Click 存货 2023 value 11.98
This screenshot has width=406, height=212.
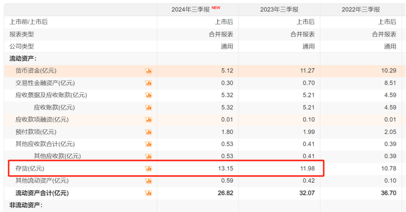coord(308,168)
